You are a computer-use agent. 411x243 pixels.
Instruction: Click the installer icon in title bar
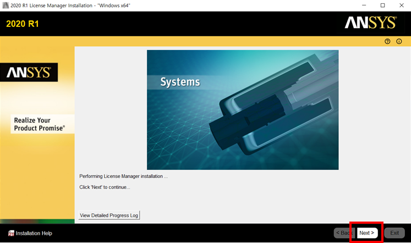tap(6, 5)
